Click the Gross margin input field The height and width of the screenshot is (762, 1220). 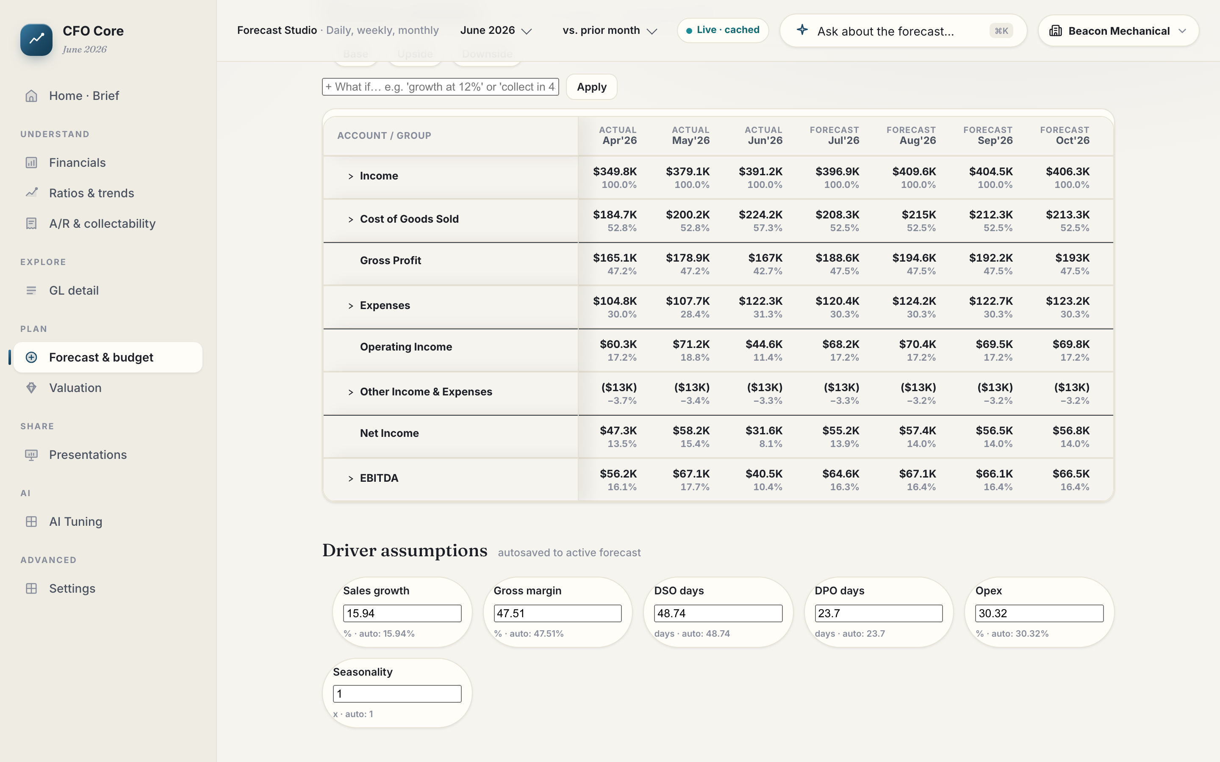coord(557,613)
